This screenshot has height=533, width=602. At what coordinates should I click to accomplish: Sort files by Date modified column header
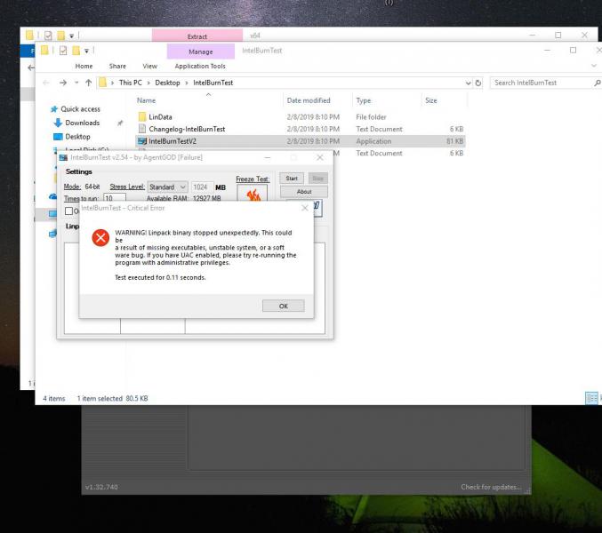click(x=309, y=100)
